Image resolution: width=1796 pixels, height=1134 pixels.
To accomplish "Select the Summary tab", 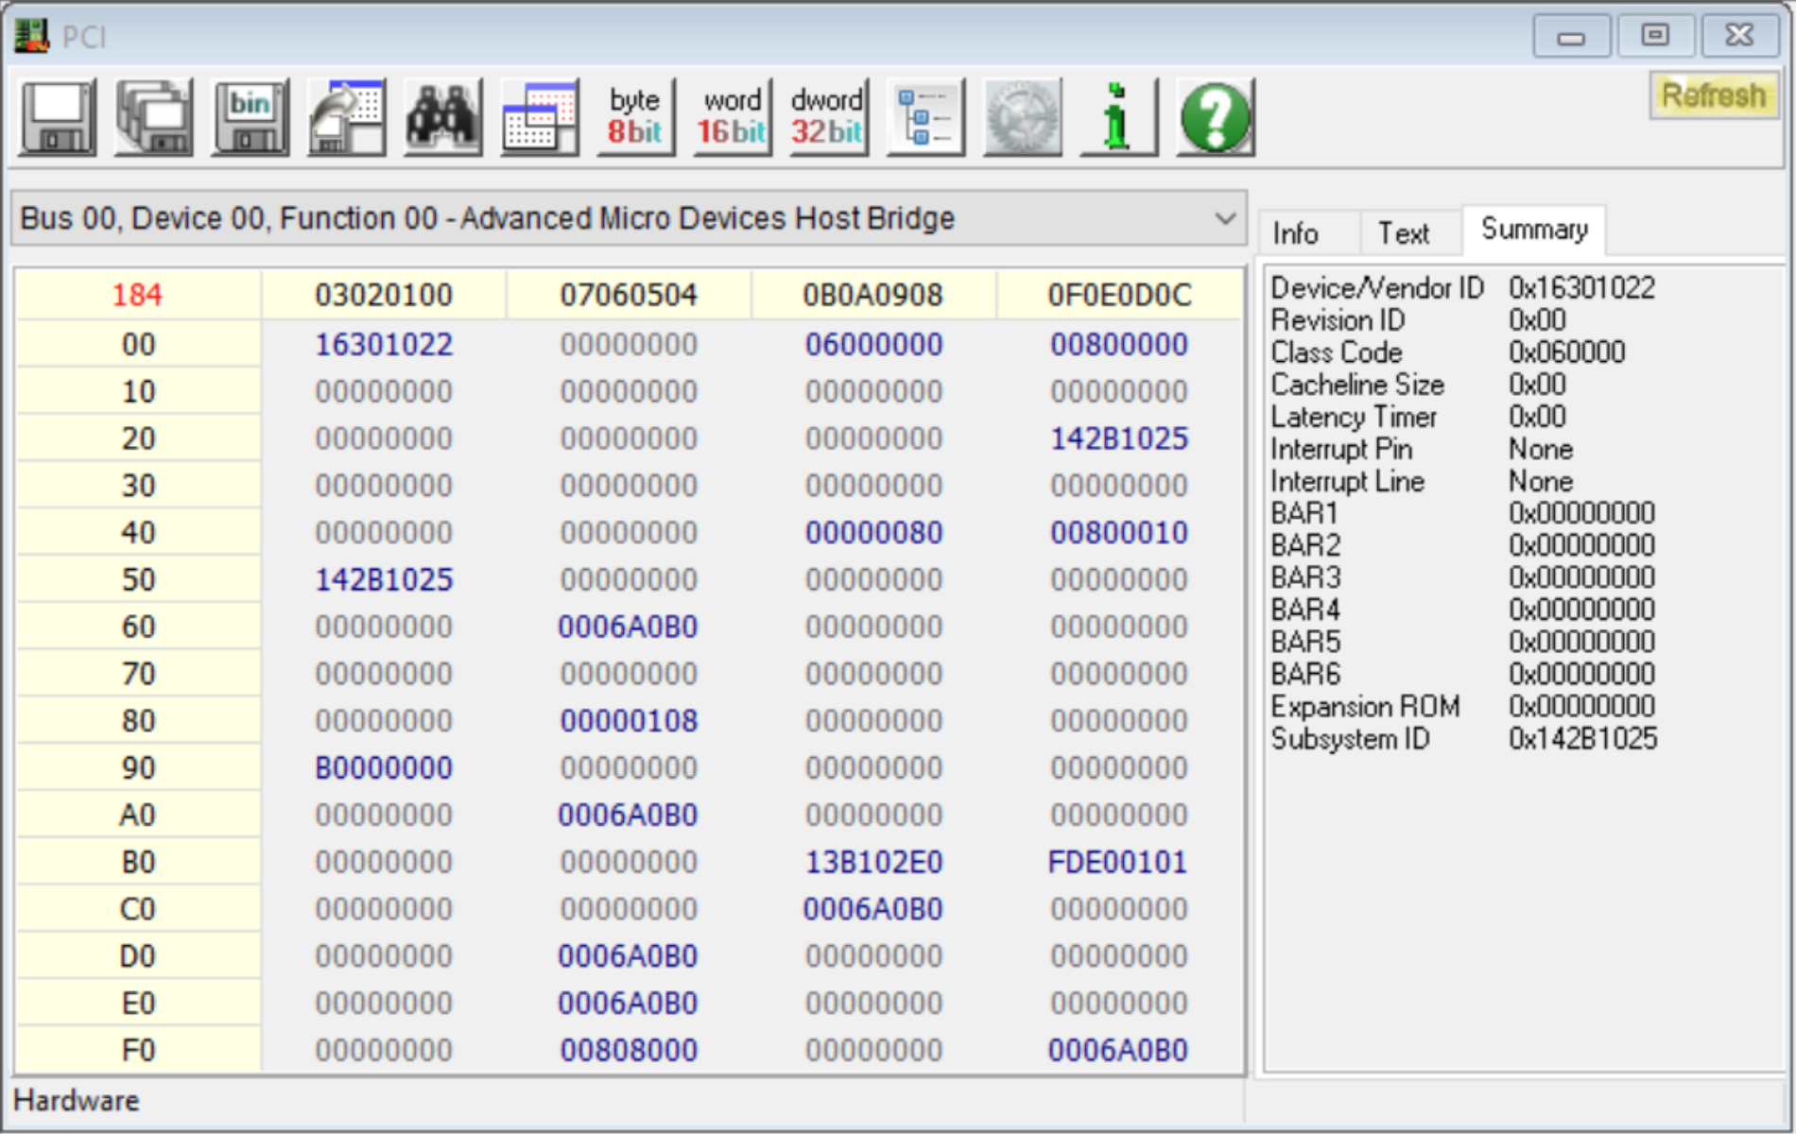I will pyautogui.click(x=1533, y=229).
